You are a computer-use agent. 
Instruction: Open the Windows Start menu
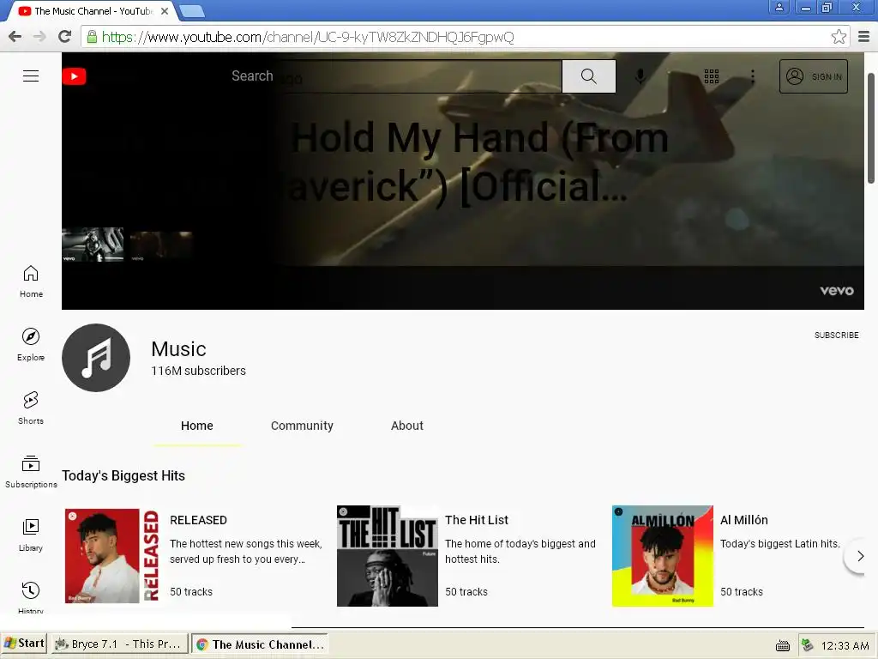coord(23,644)
